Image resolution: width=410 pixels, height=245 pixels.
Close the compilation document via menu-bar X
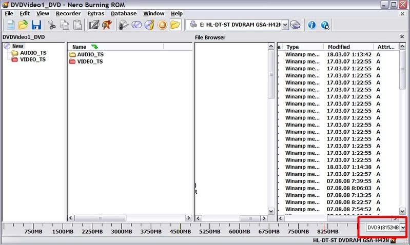(403, 13)
